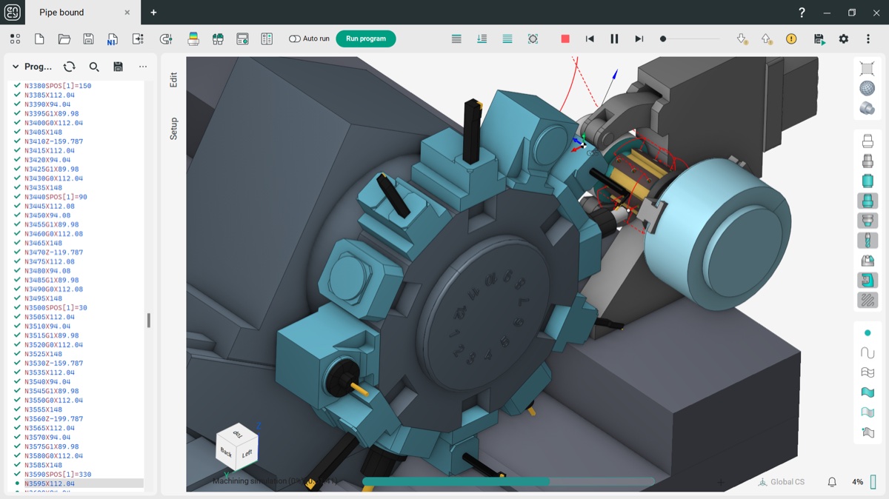The width and height of the screenshot is (889, 499).
Task: Switch to the Setup tab
Action: pyautogui.click(x=174, y=129)
